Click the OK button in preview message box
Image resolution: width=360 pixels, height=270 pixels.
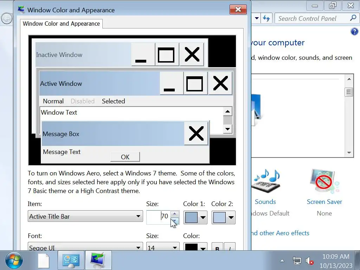coord(125,157)
